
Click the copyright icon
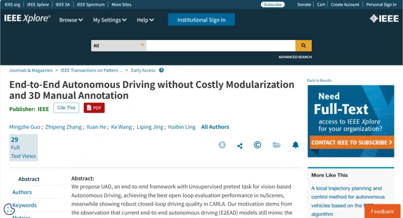[257, 145]
